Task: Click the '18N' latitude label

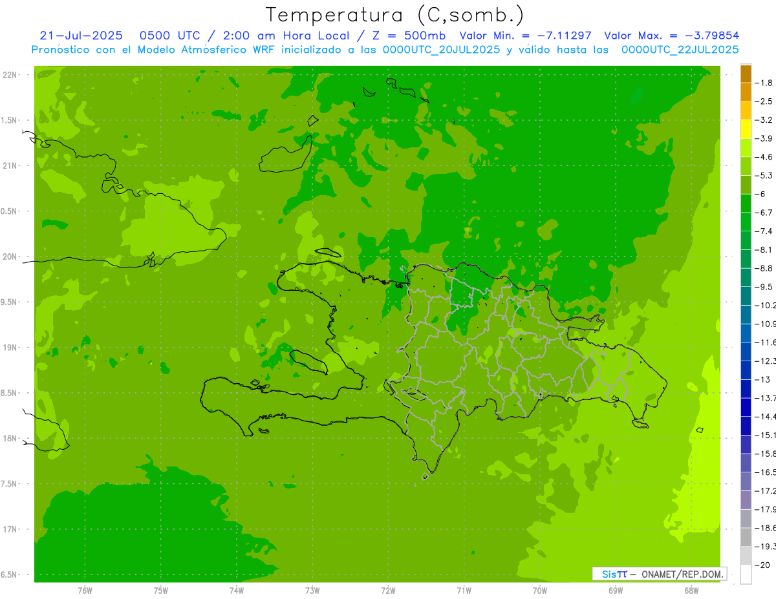Action: [x=9, y=438]
